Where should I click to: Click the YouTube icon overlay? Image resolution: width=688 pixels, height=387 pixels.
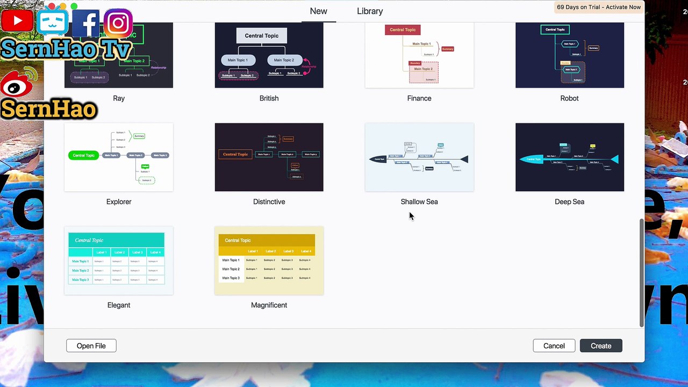pos(17,21)
